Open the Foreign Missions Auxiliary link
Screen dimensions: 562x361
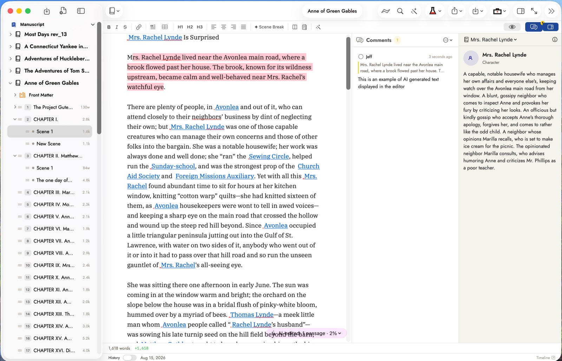click(215, 176)
